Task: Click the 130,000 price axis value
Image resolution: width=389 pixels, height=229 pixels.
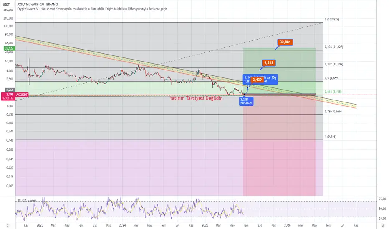Action: pos(9,26)
